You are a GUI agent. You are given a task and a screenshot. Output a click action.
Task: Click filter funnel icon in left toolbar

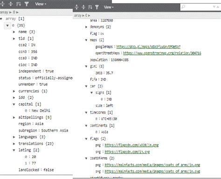point(27,4)
